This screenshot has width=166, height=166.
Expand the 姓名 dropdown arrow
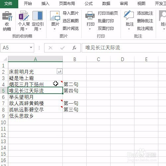[x=164, y=29]
